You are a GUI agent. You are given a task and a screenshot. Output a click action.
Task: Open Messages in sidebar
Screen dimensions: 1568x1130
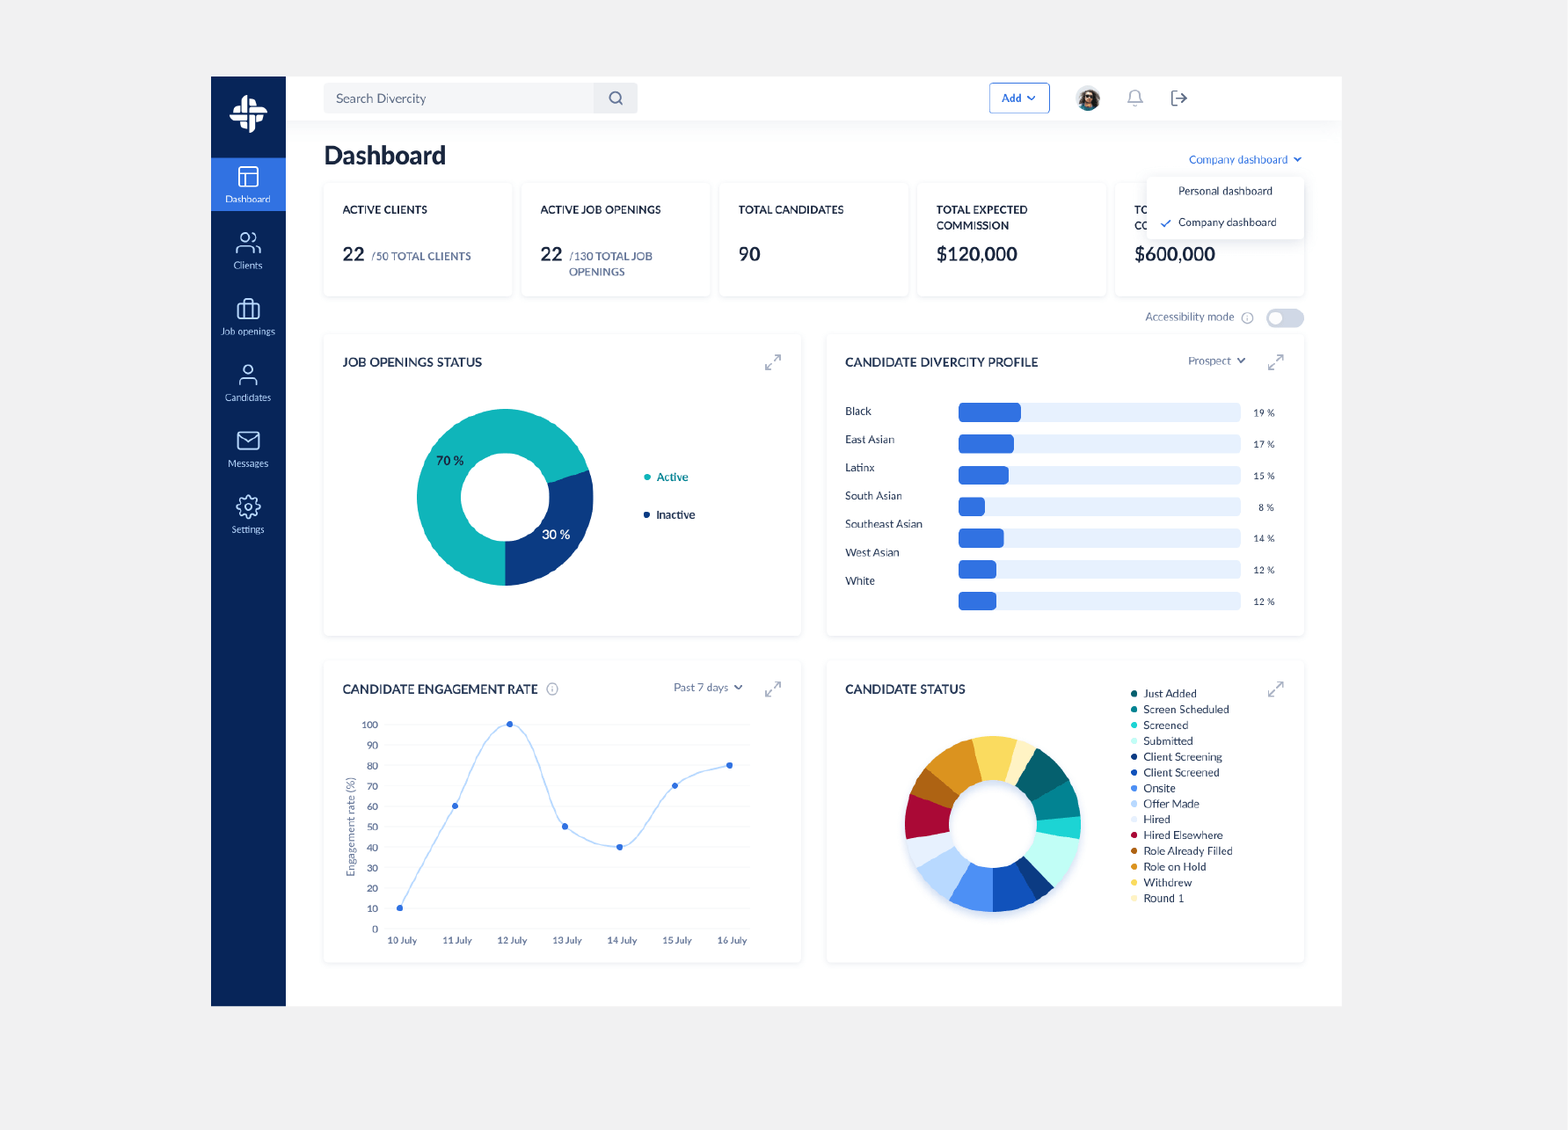(248, 448)
